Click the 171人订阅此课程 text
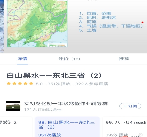Viewport: 147px width, 137px height. tap(43, 109)
